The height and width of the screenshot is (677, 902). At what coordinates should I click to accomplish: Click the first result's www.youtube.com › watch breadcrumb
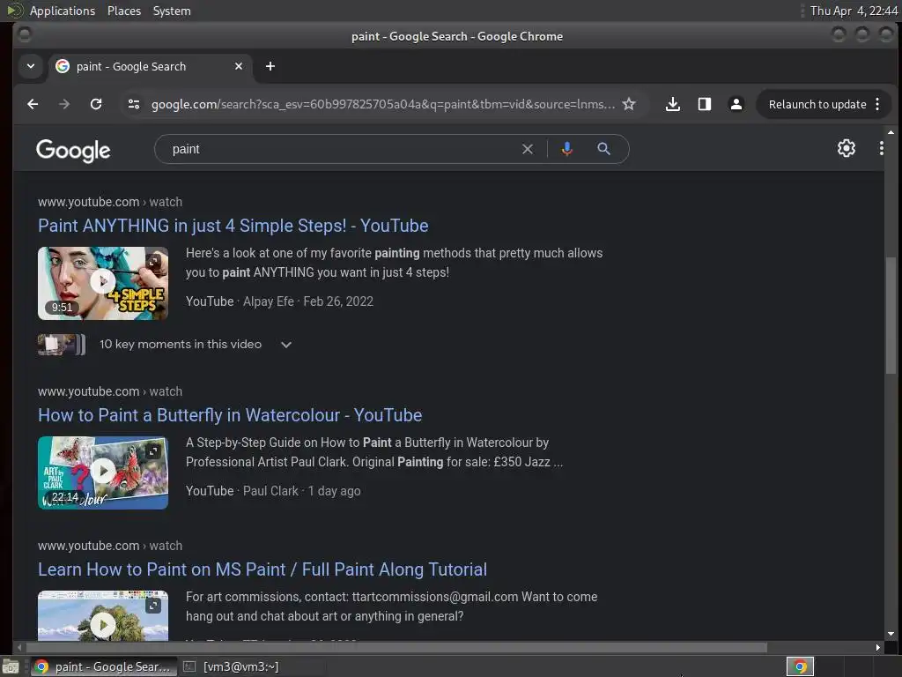(110, 202)
